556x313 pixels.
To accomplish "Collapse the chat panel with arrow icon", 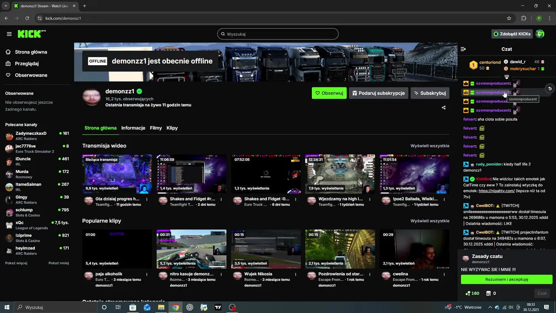I will [463, 49].
